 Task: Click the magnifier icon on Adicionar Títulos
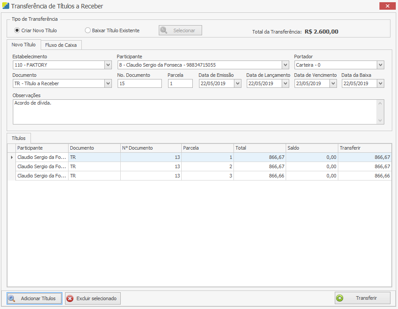(12, 298)
